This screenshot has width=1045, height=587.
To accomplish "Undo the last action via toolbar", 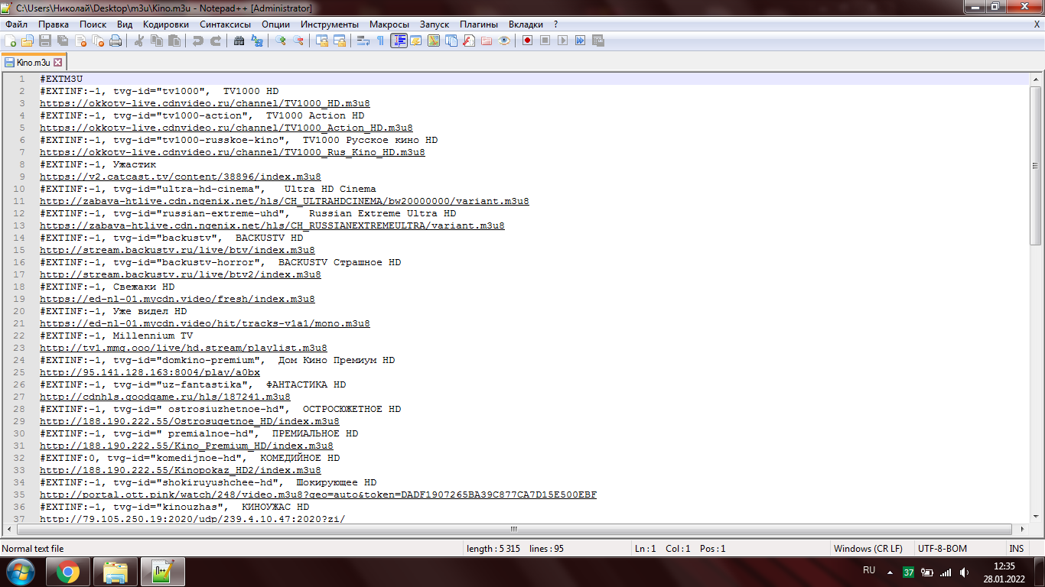I will pyautogui.click(x=198, y=41).
